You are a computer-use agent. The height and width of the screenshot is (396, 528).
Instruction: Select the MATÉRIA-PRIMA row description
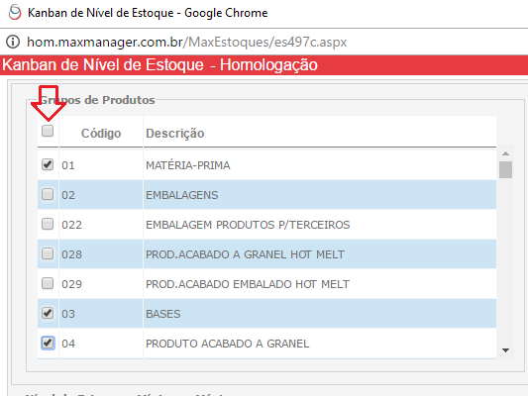[188, 165]
